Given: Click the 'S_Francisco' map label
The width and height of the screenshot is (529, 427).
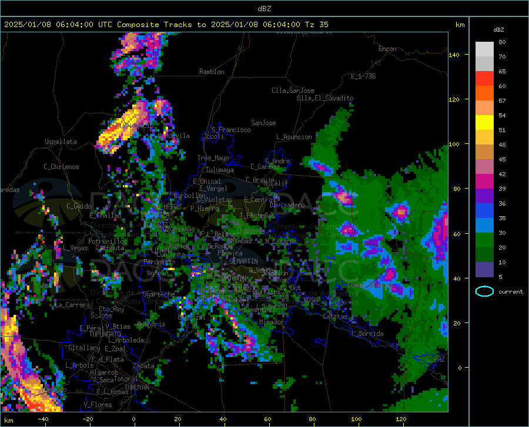Looking at the screenshot, I should tap(231, 130).
